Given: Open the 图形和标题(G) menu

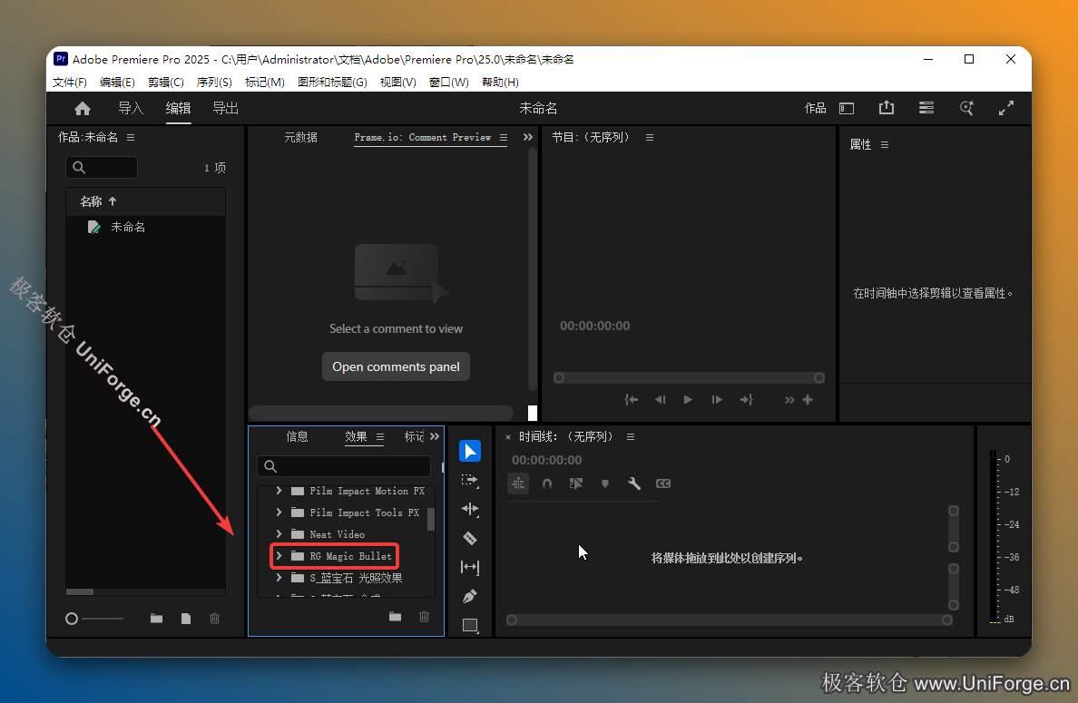Looking at the screenshot, I should point(332,83).
